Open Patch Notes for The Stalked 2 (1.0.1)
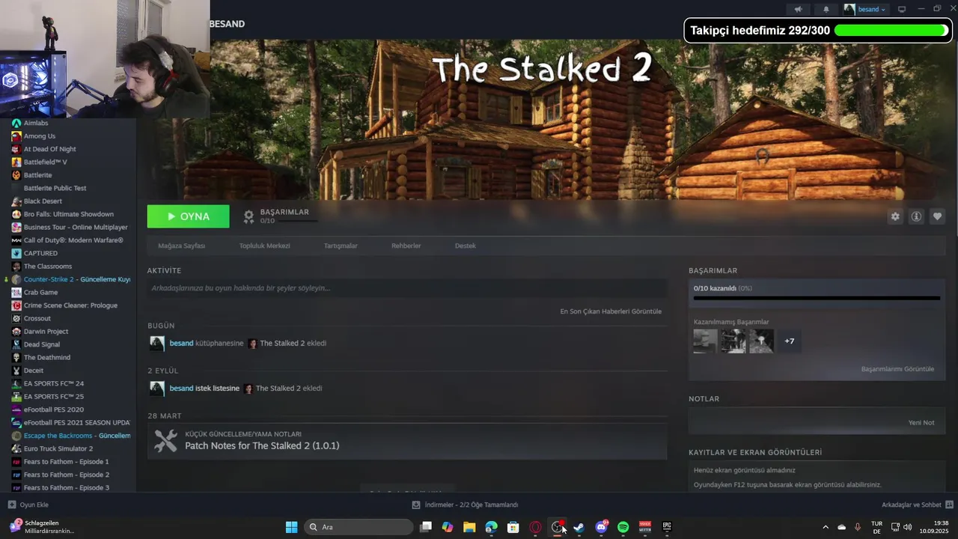 [262, 445]
